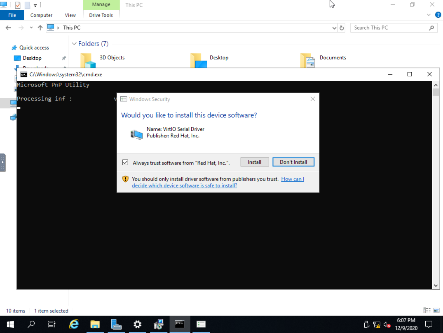Uncheck Always trust software from Red Hat
Screen dimensions: 443x333
coord(125,163)
